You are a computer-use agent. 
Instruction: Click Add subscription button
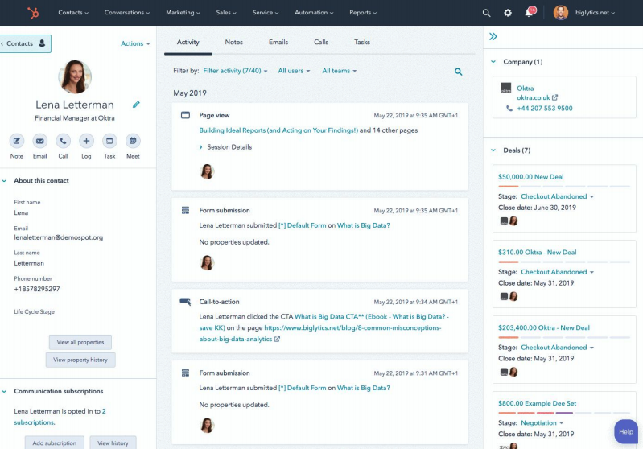click(55, 443)
